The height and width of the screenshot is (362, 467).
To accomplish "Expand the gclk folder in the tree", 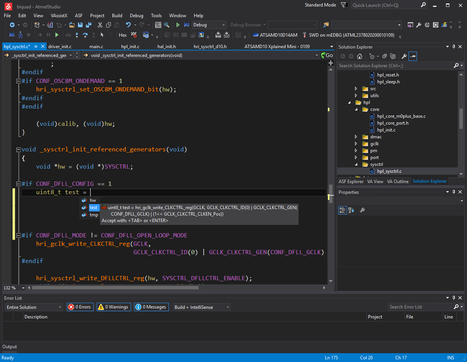I will [x=356, y=144].
